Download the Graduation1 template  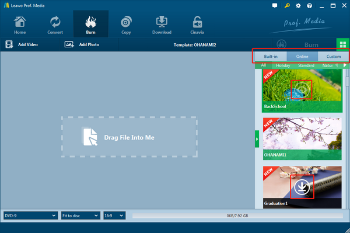point(302,187)
